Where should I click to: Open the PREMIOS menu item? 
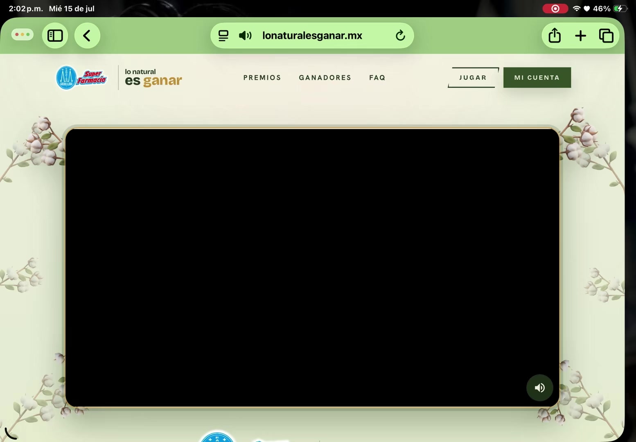coord(262,78)
